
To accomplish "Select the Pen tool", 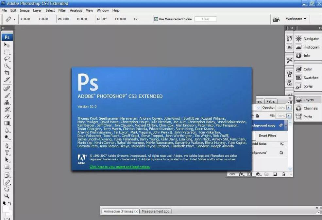I will tap(7, 146).
